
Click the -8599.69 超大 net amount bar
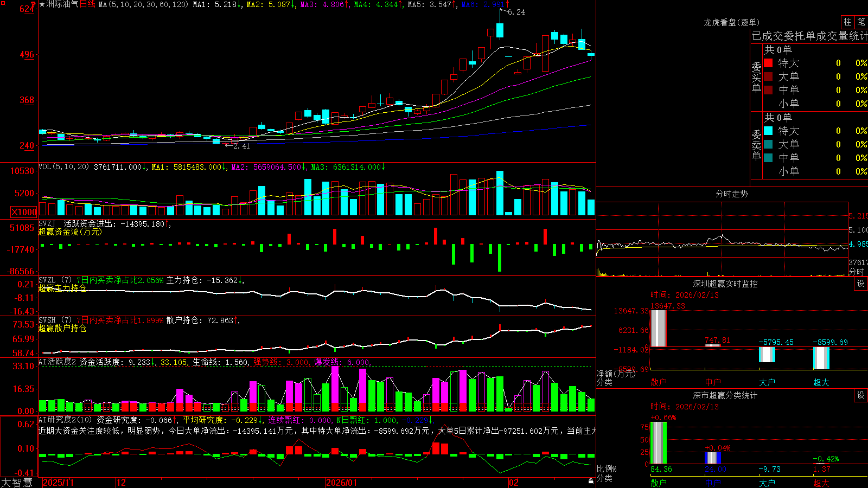pos(821,358)
